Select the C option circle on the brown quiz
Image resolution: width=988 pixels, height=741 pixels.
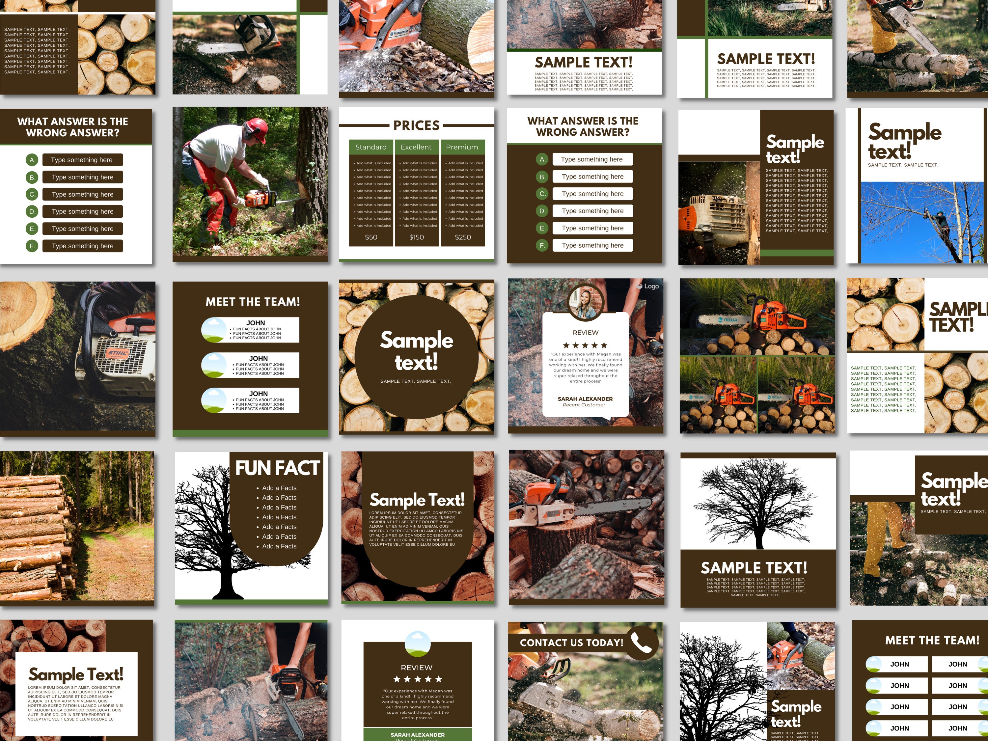coord(542,194)
